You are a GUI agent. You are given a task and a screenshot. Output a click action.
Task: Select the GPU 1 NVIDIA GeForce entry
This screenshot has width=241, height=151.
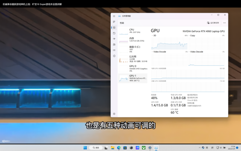(x=133, y=78)
